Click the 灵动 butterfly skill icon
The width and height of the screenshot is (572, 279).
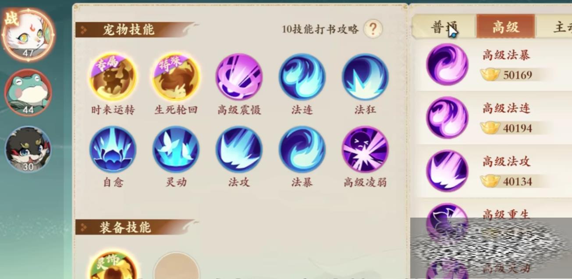pyautogui.click(x=176, y=150)
